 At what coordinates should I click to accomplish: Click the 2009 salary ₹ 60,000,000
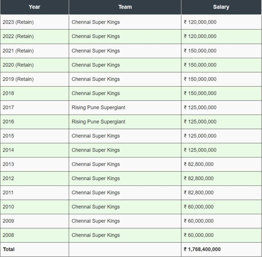pyautogui.click(x=199, y=221)
